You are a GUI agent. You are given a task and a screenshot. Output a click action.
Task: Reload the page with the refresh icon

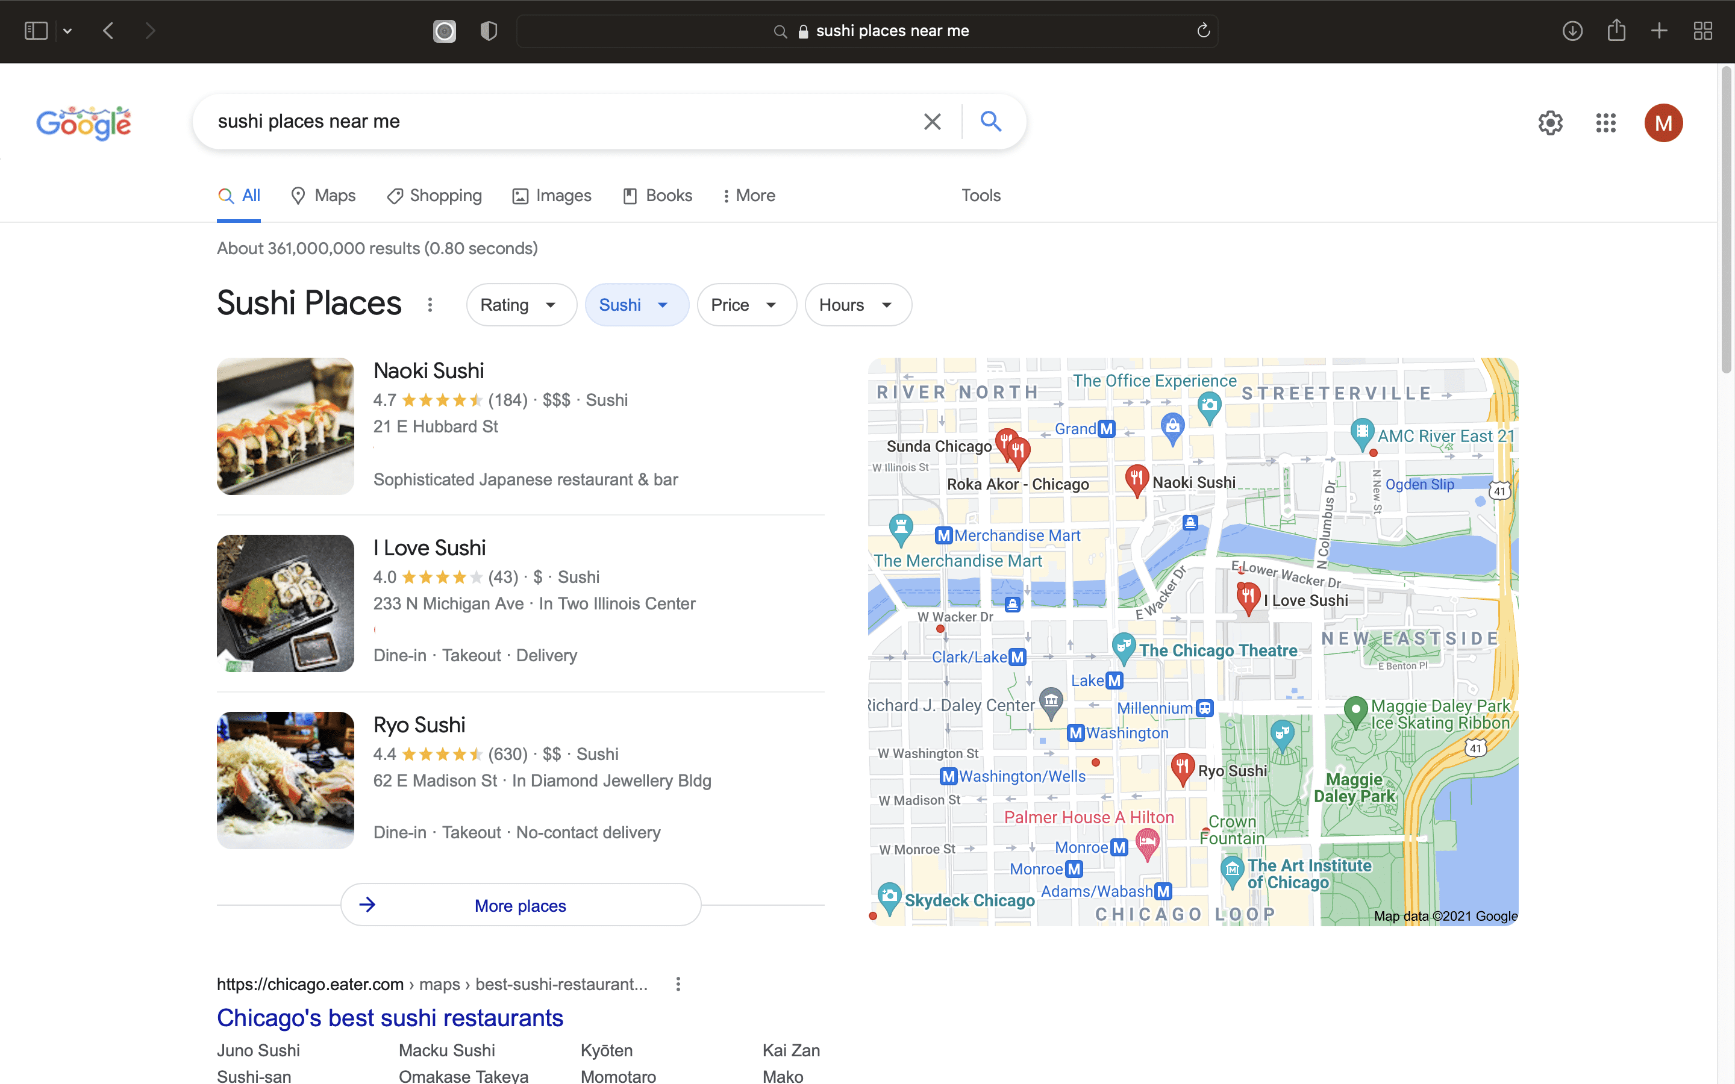1203,31
